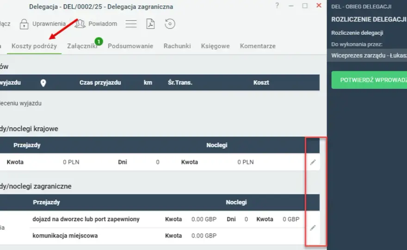Viewport: 407px width, 250px height.
Task: Click komunikacja miejscowa row label
Action: point(65,236)
